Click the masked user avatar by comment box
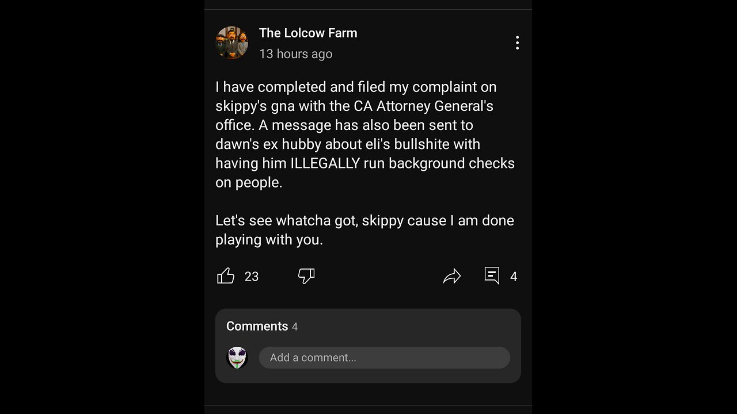Image resolution: width=737 pixels, height=414 pixels. tap(237, 358)
